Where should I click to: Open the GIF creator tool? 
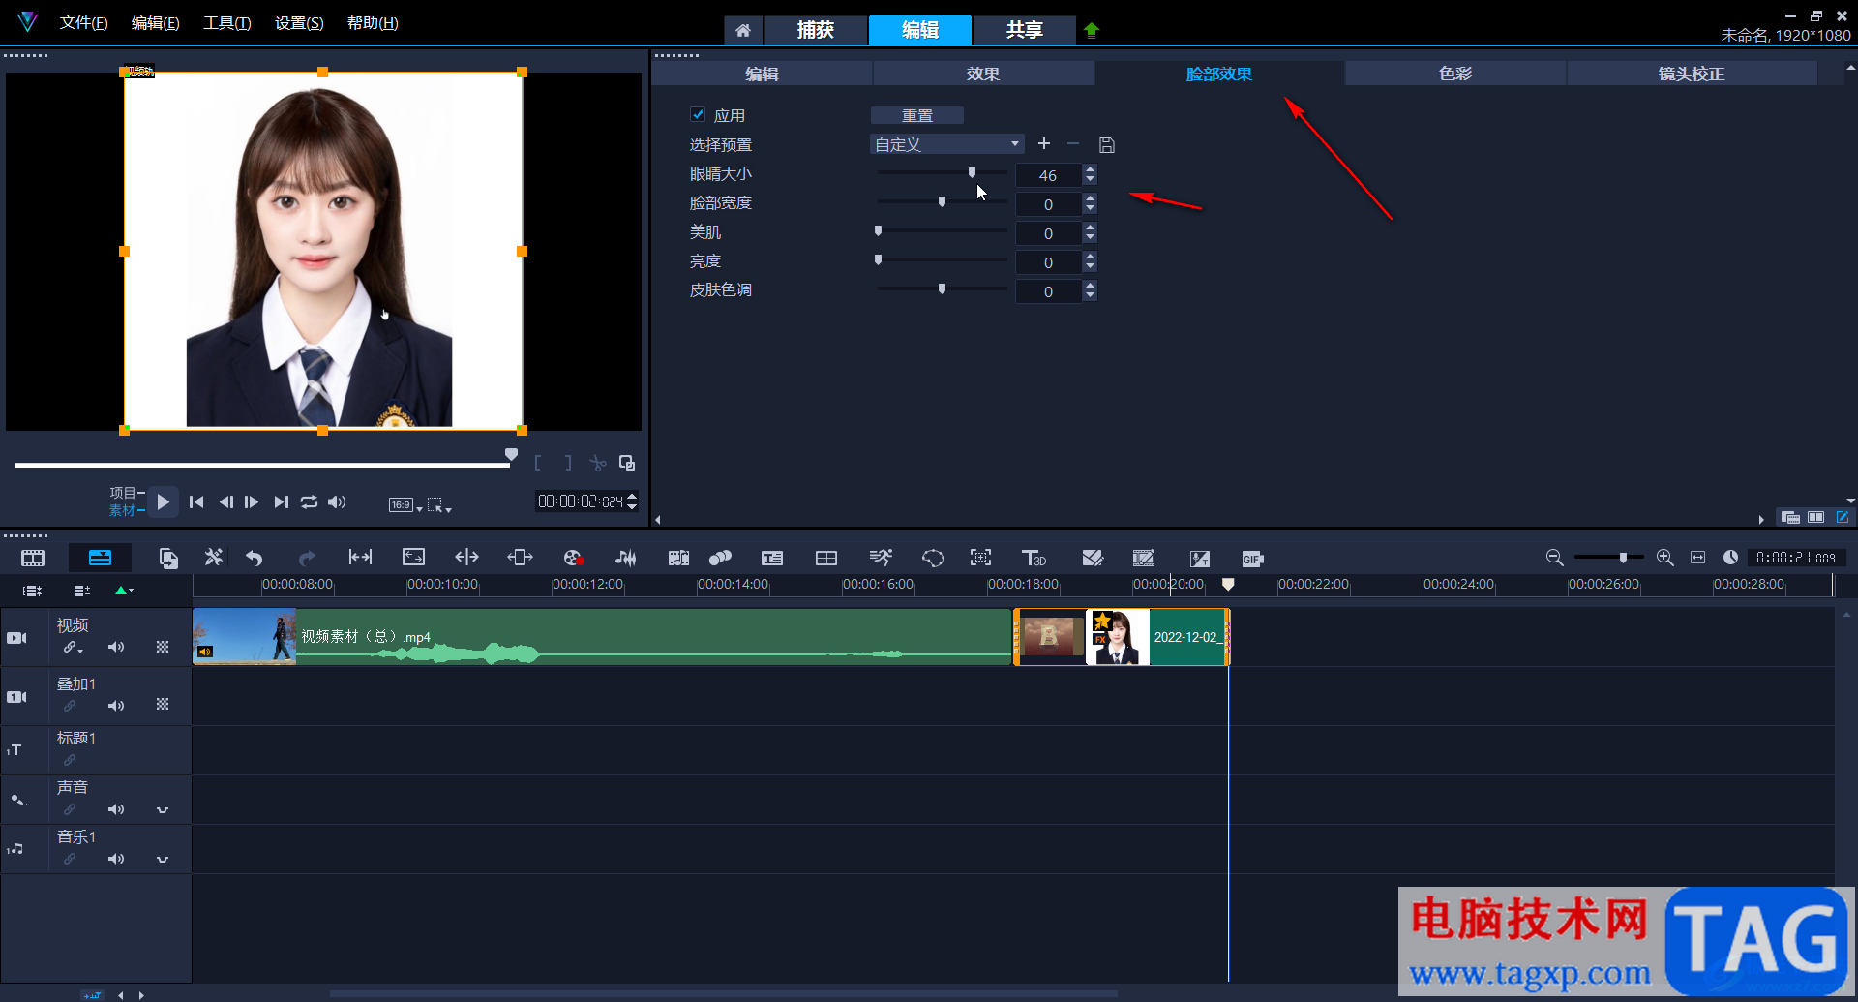(x=1252, y=559)
